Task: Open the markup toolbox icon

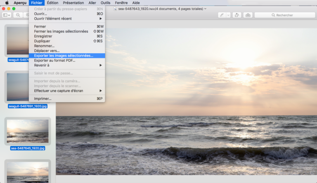Action: tap(248, 15)
